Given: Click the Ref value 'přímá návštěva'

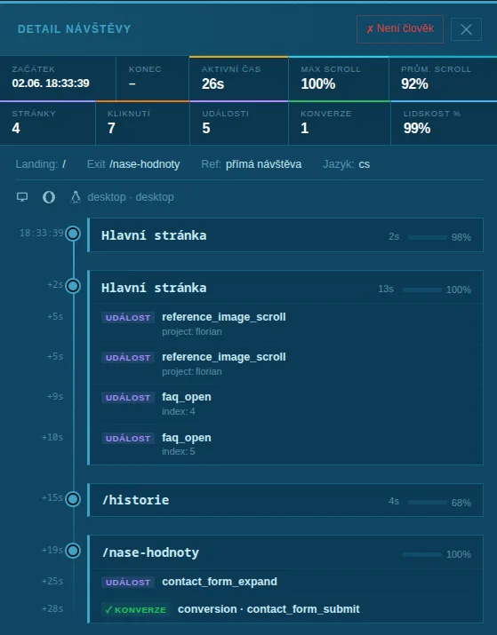Looking at the screenshot, I should coord(263,164).
